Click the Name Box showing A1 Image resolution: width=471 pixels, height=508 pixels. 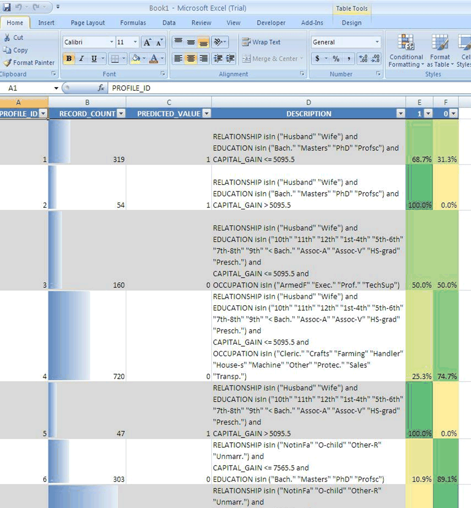[x=30, y=88]
